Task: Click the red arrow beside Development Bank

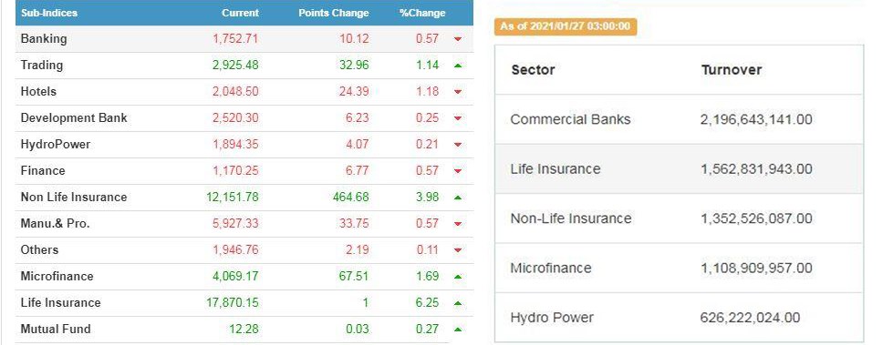Action: coord(458,118)
